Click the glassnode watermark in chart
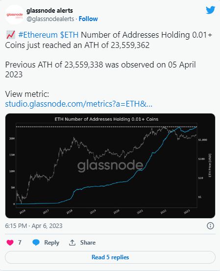This screenshot has height=271, width=220. [110, 165]
